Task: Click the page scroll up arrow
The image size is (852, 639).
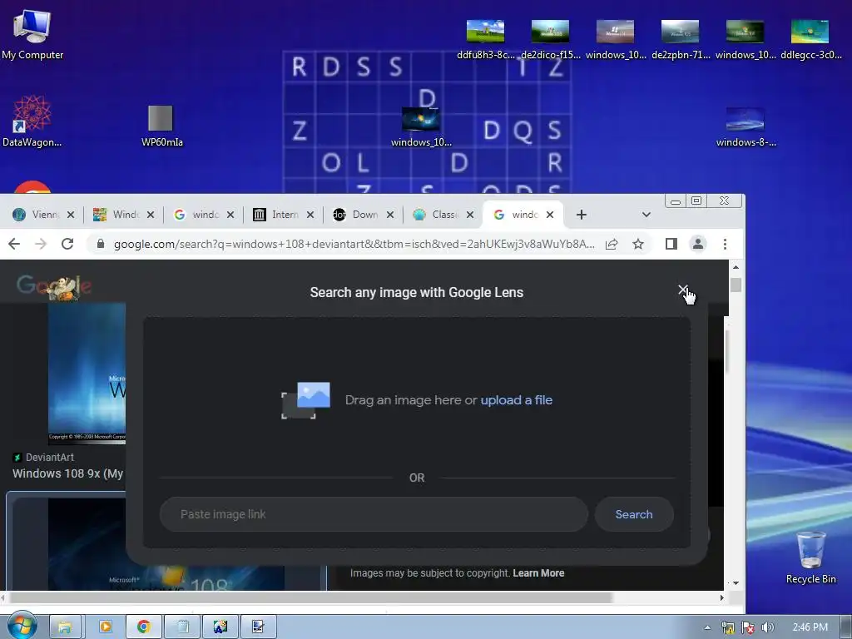Action: tap(736, 267)
